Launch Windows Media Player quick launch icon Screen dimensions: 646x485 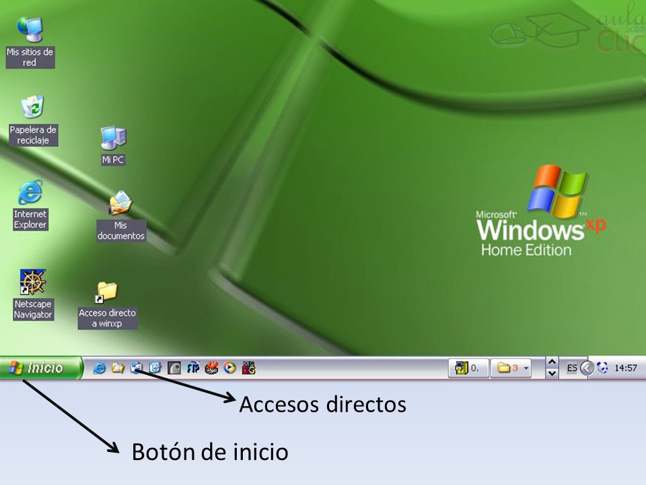230,368
